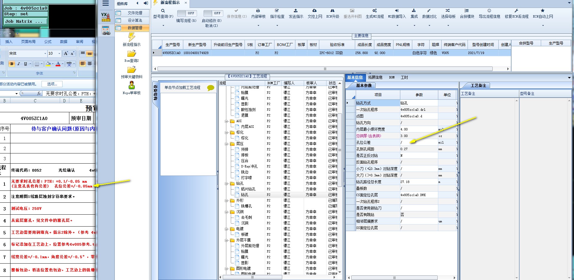The width and height of the screenshot is (574, 280).
Task: Close the 新流程指示 tab
Action: 186,3
